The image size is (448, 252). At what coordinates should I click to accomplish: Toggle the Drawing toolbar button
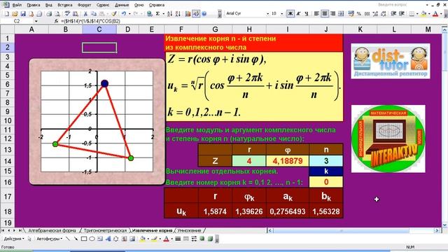click(x=196, y=14)
